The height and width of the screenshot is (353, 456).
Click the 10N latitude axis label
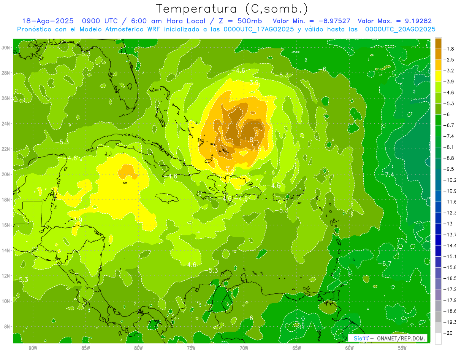click(x=6, y=301)
